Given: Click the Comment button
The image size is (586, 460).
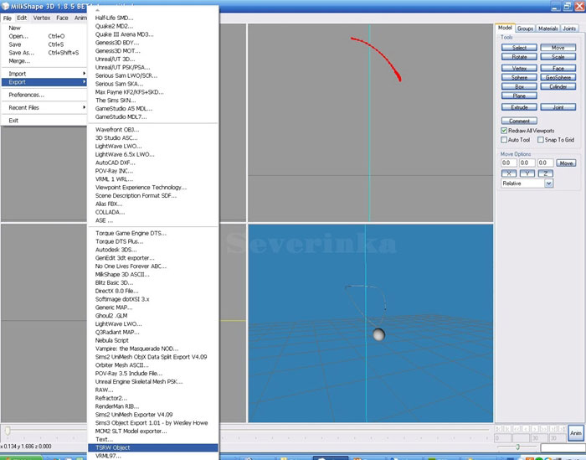Looking at the screenshot, I should (x=519, y=121).
